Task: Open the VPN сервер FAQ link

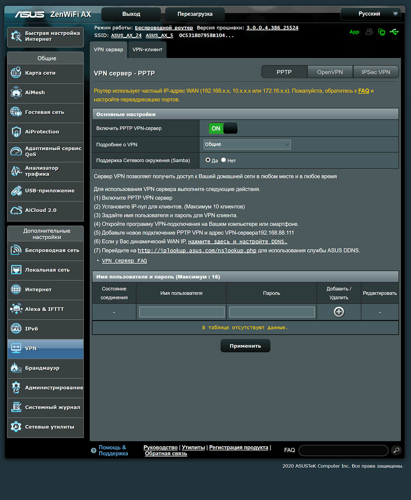Action: click(125, 261)
